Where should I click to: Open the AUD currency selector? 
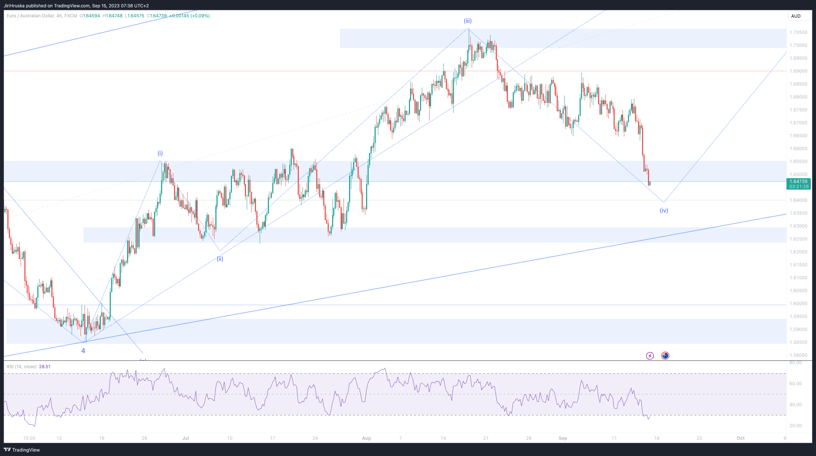tap(799, 16)
